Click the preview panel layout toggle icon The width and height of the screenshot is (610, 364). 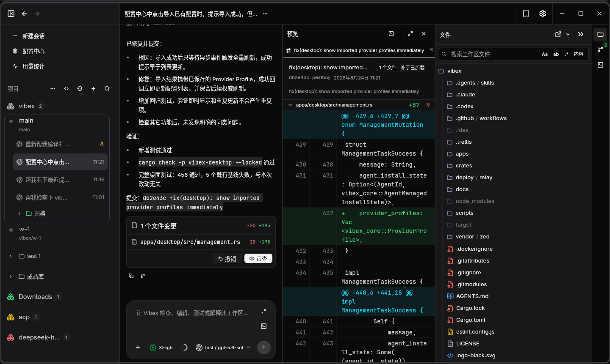391,34
